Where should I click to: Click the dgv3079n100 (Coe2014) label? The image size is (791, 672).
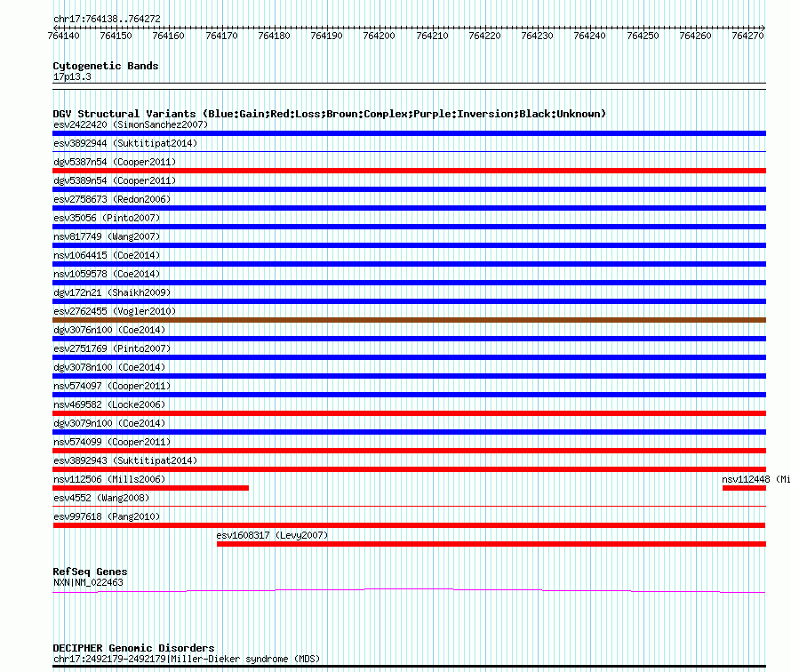pos(109,423)
